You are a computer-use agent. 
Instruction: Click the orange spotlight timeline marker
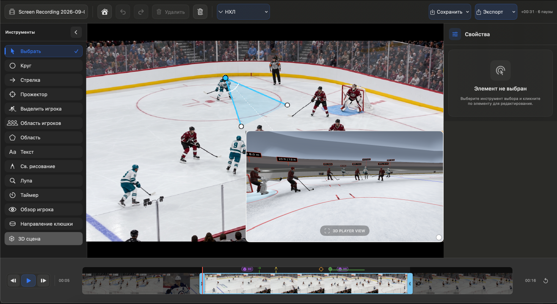(321, 269)
